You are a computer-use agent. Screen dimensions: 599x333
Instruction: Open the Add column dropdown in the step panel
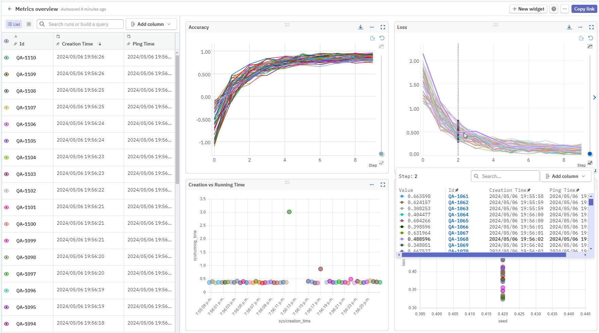[x=566, y=176]
